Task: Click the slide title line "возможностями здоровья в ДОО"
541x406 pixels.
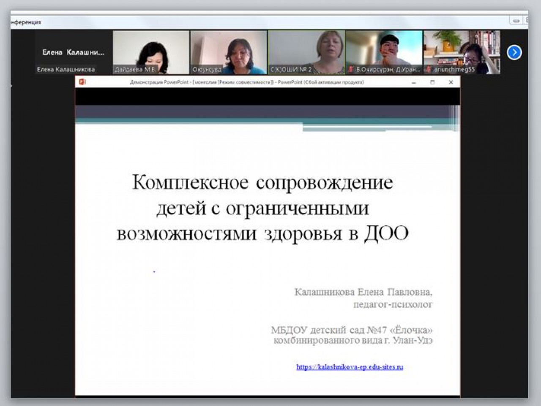Action: click(262, 233)
